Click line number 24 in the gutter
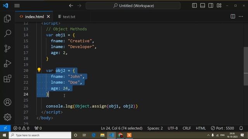The height and width of the screenshot is (139, 248). click(26, 94)
